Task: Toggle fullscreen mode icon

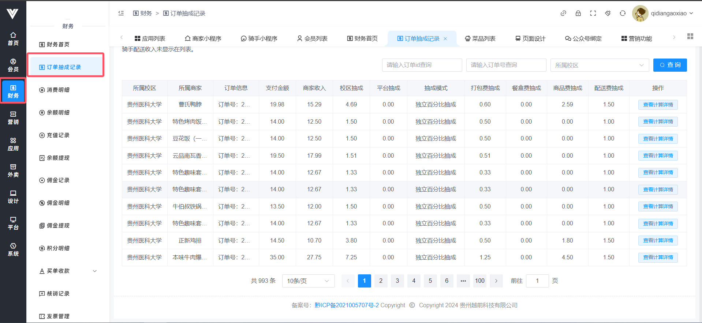Action: (x=593, y=13)
